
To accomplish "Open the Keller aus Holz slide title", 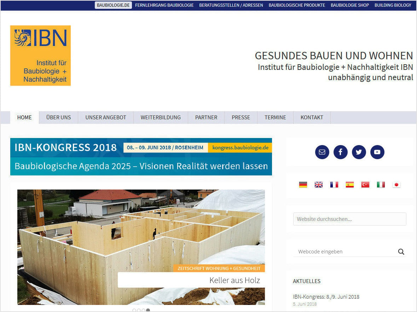I will click(x=234, y=280).
